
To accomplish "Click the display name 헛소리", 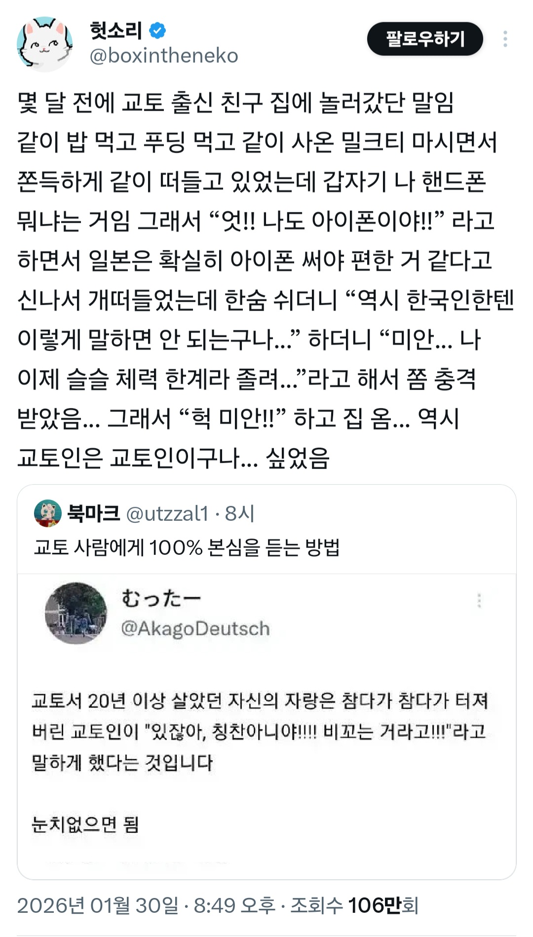I will tap(116, 31).
